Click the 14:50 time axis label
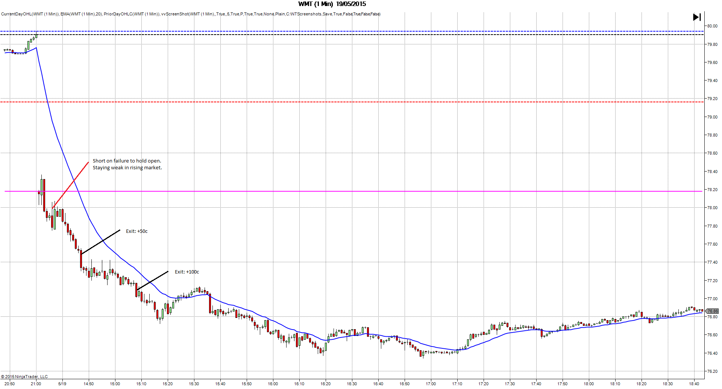722x389 pixels. coord(89,384)
